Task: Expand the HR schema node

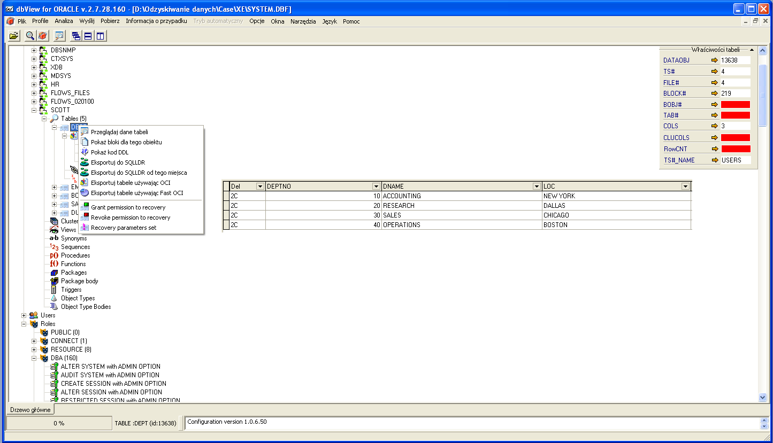Action: [x=34, y=84]
